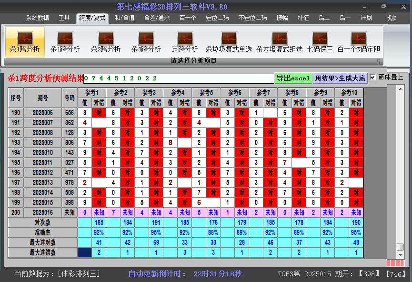Switch to the 不定位二码 tab

click(252, 18)
